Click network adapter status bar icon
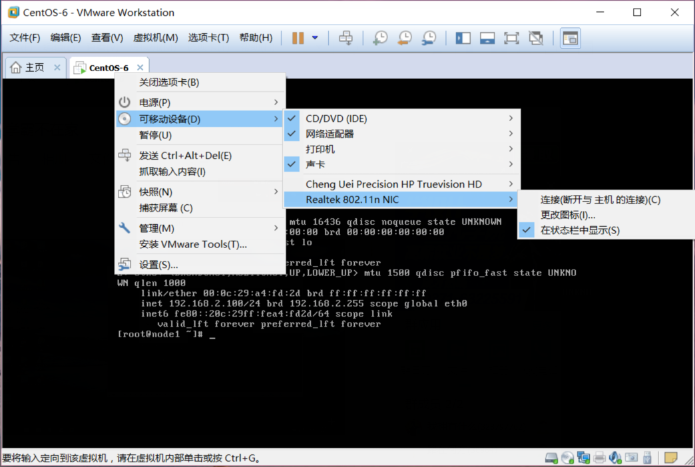695x467 pixels. (583, 457)
